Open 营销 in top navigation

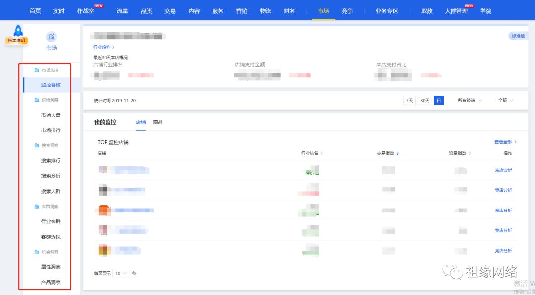point(242,11)
